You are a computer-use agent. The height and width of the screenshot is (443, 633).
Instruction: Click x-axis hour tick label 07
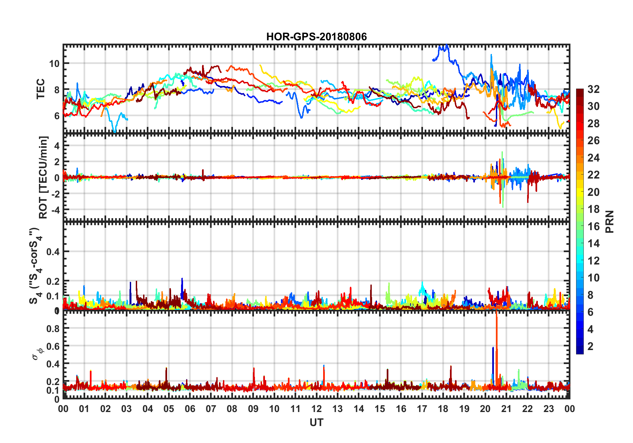tap(211, 409)
